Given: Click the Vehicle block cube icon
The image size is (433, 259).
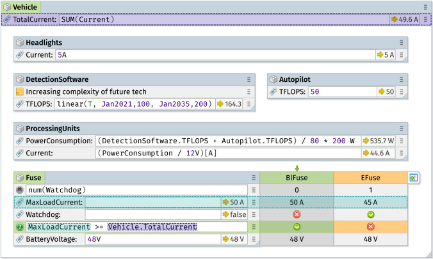Looking at the screenshot, I should point(7,7).
